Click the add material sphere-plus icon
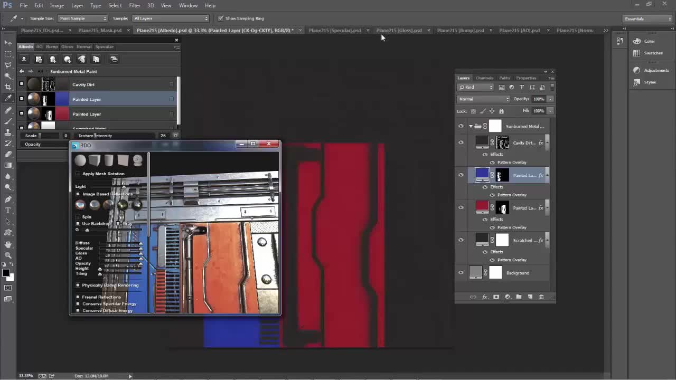The width and height of the screenshot is (676, 380). (67, 59)
